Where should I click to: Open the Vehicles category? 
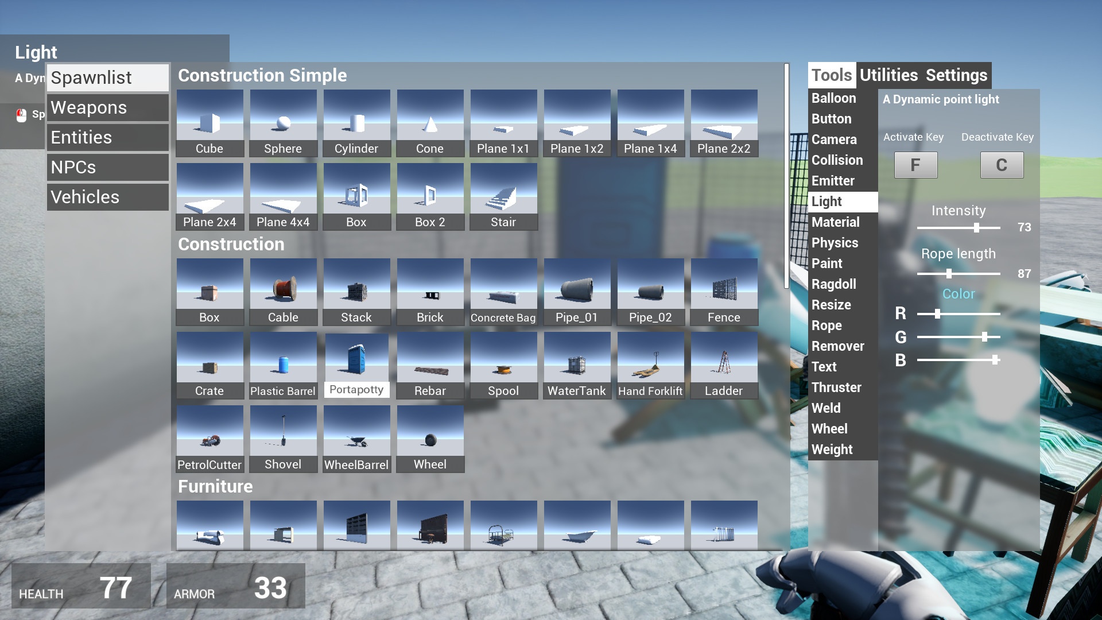tap(107, 197)
